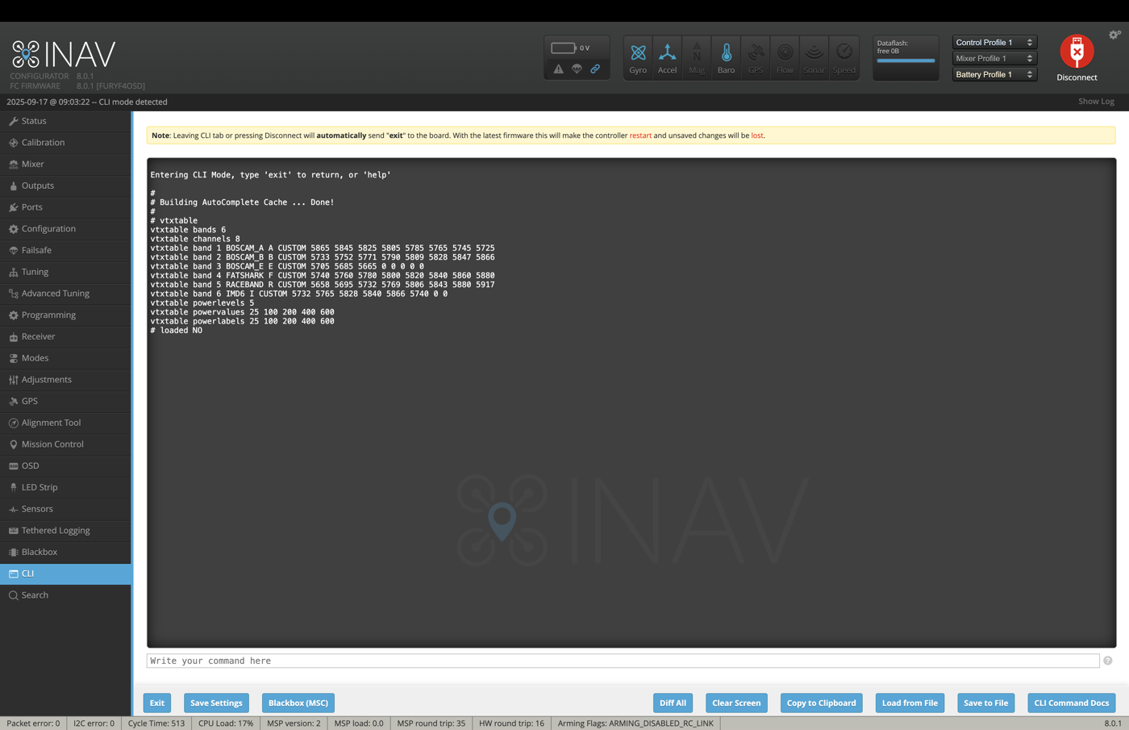
Task: Open the Configuration tab
Action: (x=65, y=229)
